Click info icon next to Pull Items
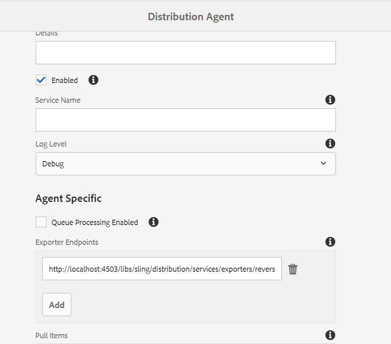391x344 pixels. click(329, 335)
